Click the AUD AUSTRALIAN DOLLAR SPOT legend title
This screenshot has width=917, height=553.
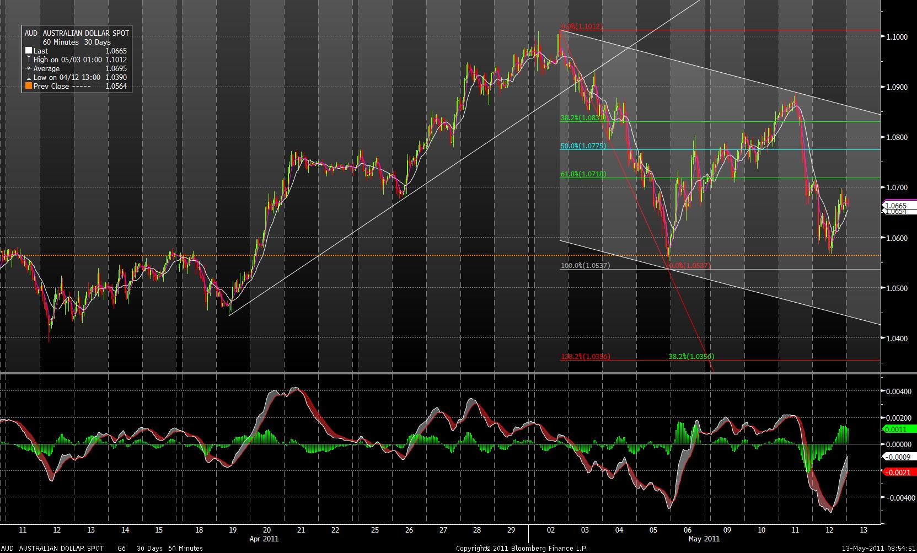[x=77, y=33]
